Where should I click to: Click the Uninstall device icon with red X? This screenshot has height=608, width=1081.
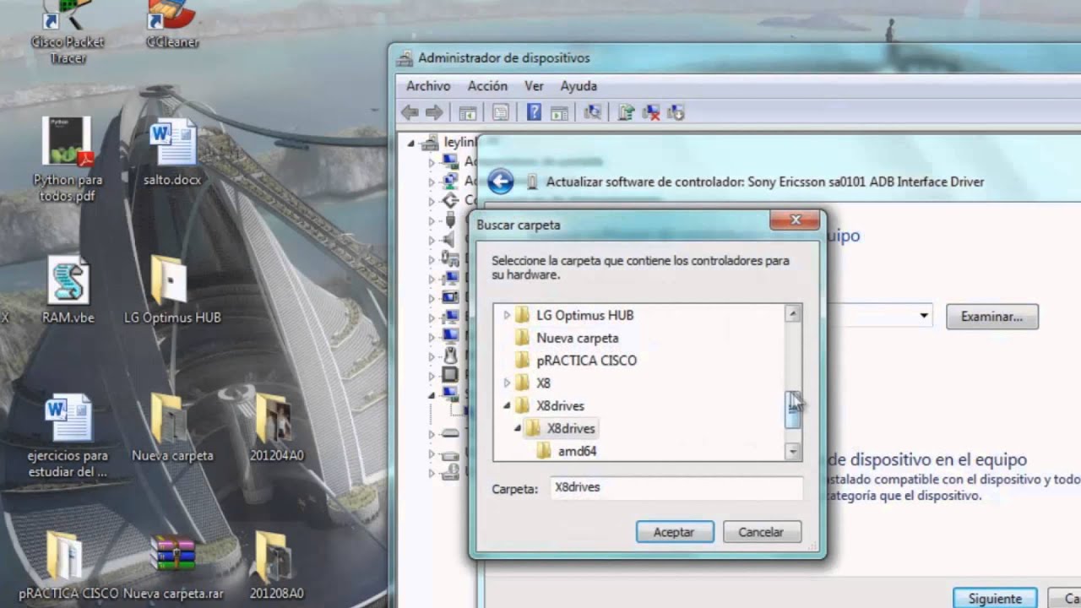650,112
